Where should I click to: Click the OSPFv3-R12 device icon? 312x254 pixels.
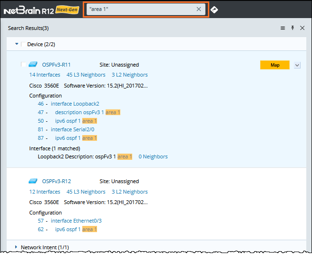(x=33, y=181)
